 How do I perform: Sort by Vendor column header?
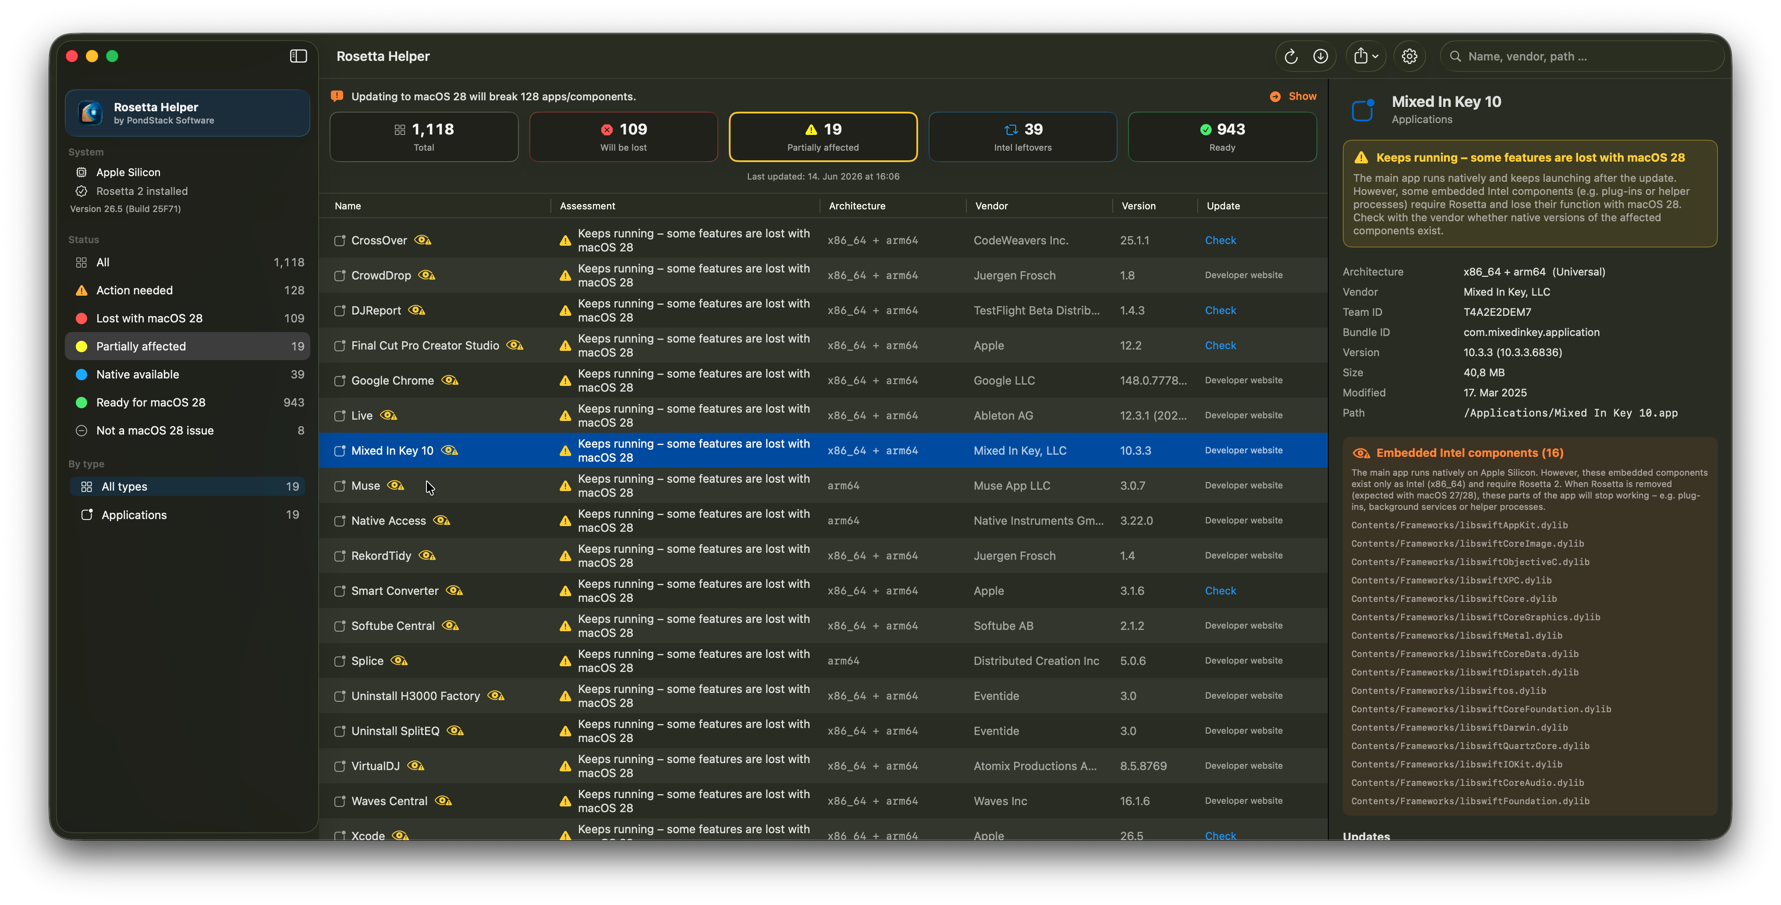pos(991,206)
